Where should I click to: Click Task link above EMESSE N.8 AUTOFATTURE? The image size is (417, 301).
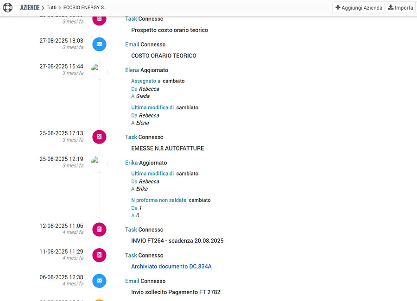click(x=131, y=137)
